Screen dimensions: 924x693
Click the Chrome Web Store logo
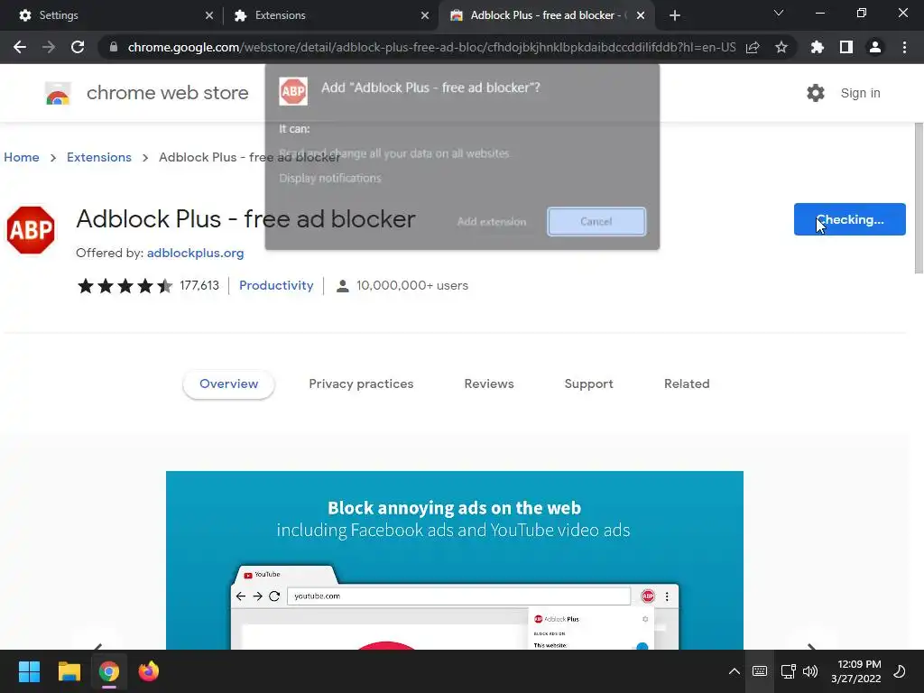(58, 93)
